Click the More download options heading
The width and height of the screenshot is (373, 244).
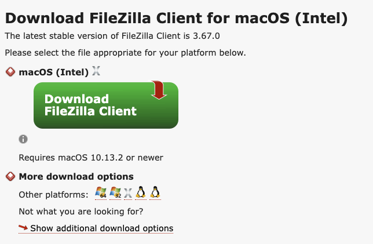click(x=76, y=176)
